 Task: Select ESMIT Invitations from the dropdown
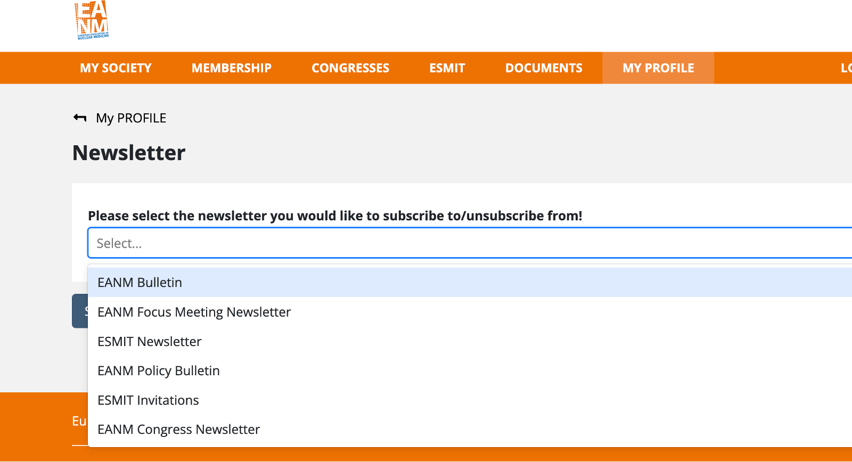(148, 400)
